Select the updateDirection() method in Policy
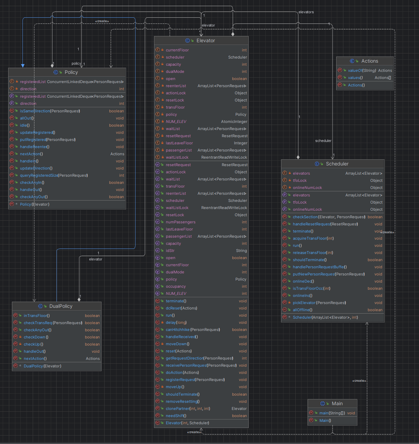 point(67,168)
